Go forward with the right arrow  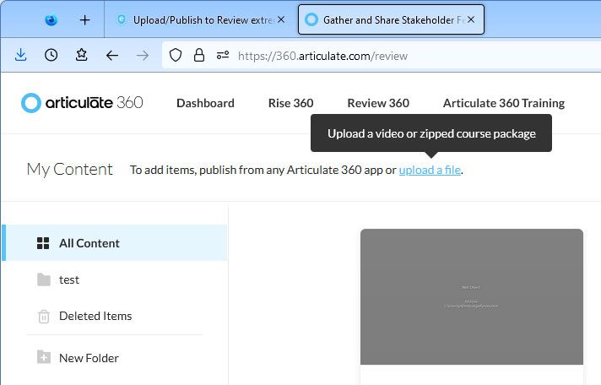pos(142,56)
